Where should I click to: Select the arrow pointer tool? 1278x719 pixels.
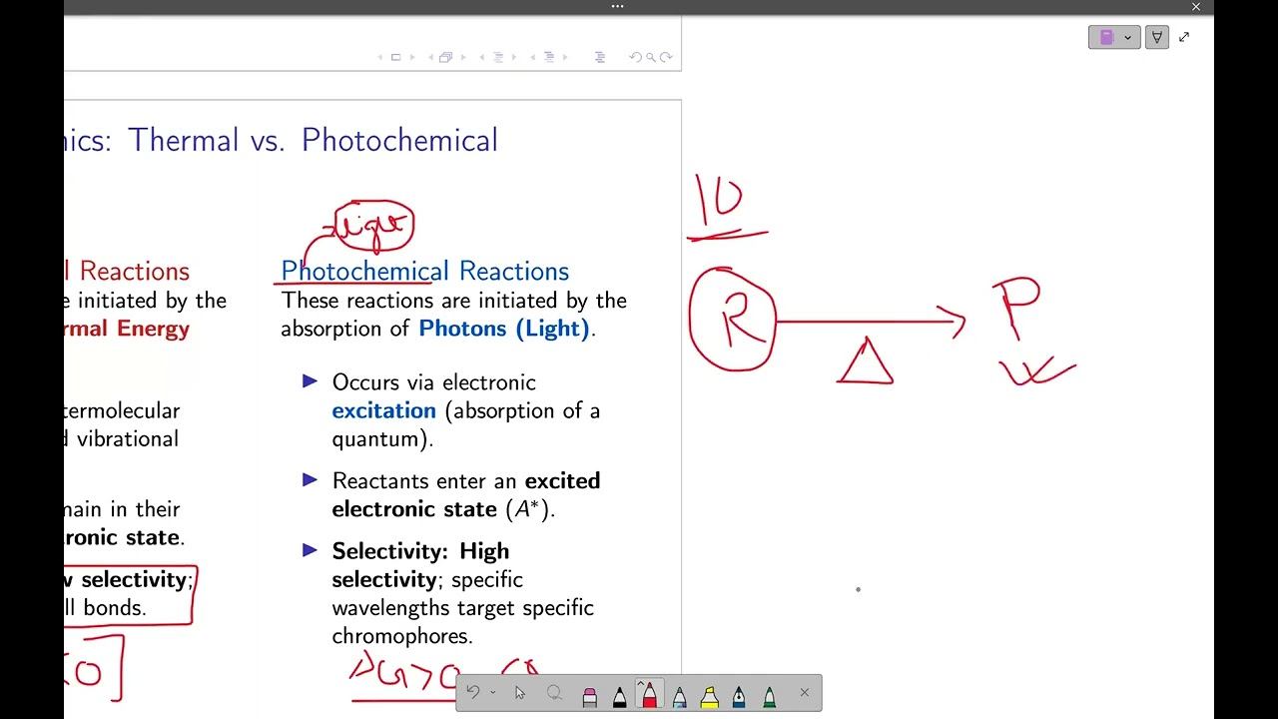[x=520, y=693]
